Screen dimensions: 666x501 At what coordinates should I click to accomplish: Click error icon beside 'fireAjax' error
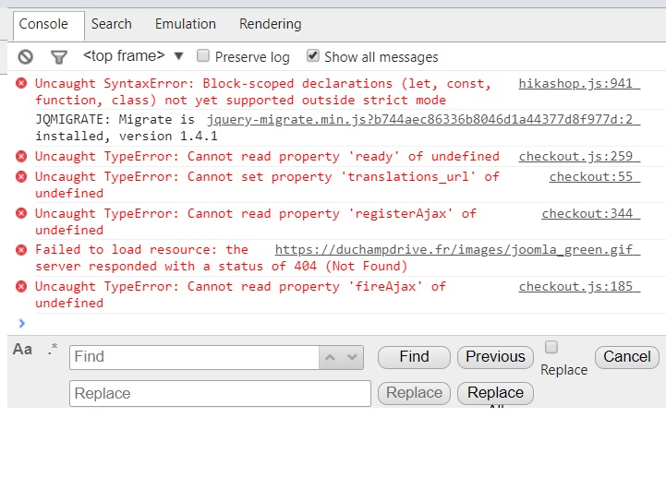[21, 287]
